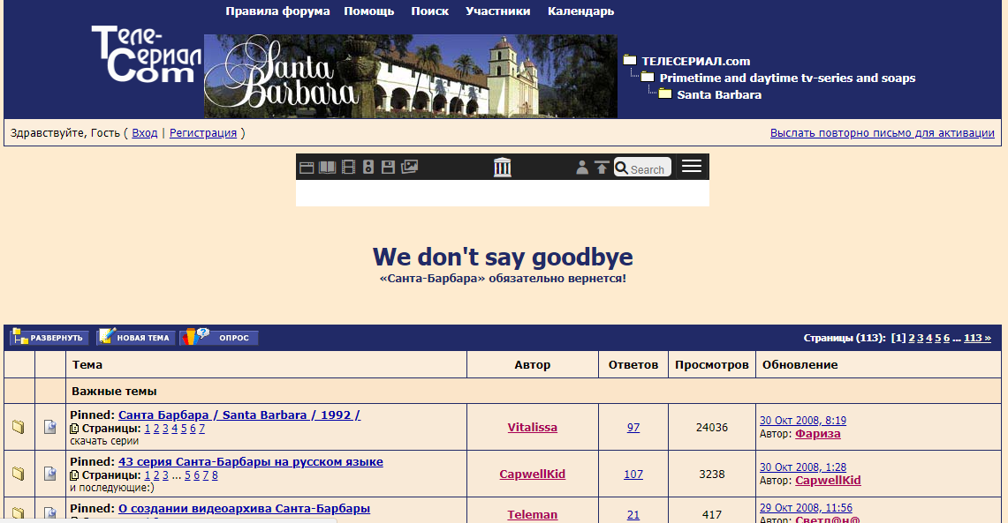The height and width of the screenshot is (523, 1008).
Task: Open Календарь in top menu
Action: point(580,11)
